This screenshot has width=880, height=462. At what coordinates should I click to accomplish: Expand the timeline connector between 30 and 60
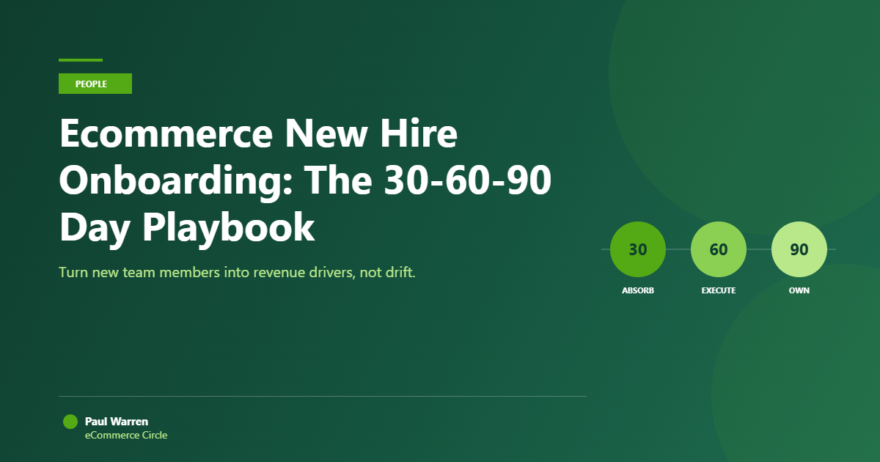pyautogui.click(x=678, y=249)
